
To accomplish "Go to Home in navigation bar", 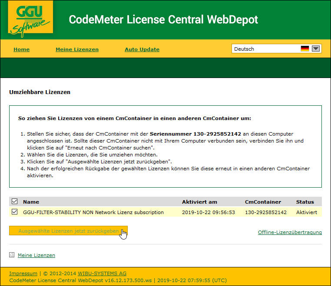I will coord(21,49).
